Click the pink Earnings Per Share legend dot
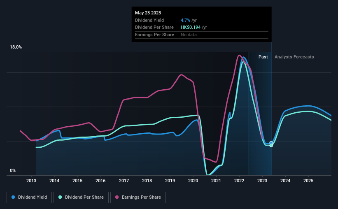The image size is (338, 209). pyautogui.click(x=117, y=197)
